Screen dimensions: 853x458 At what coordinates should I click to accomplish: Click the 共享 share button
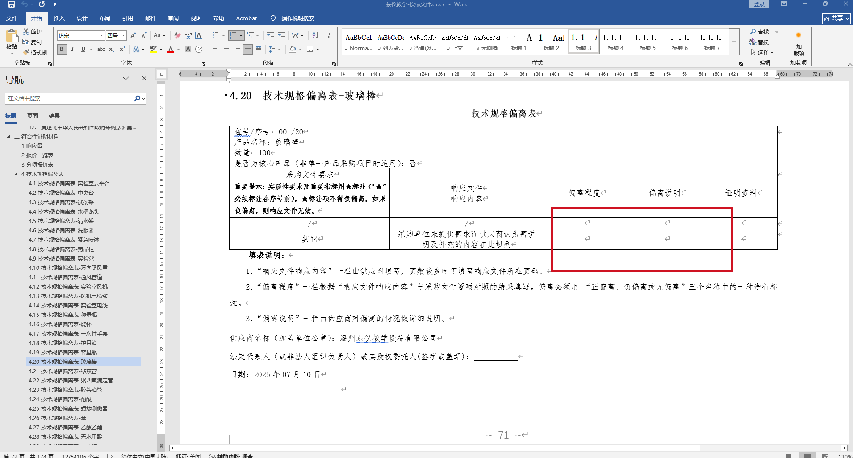point(836,18)
